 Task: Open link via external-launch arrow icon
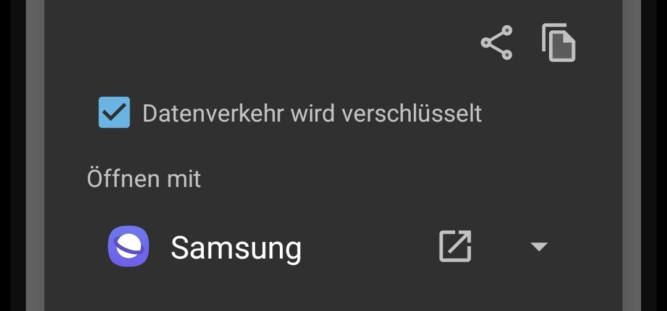[x=455, y=246]
